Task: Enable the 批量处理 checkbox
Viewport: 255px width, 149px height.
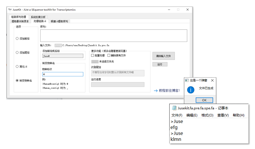Action: 93,56
